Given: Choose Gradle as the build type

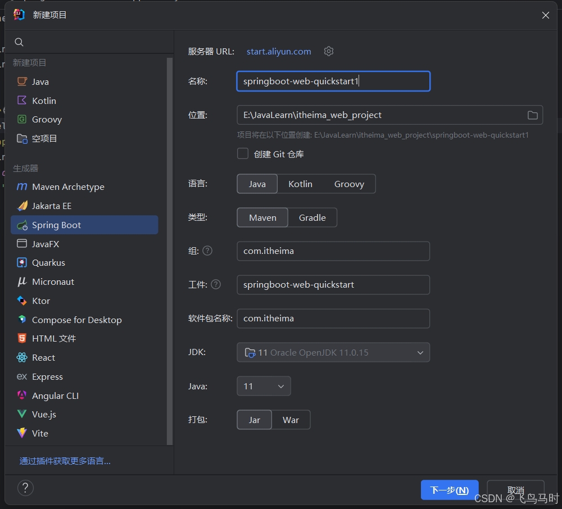Looking at the screenshot, I should (x=312, y=217).
